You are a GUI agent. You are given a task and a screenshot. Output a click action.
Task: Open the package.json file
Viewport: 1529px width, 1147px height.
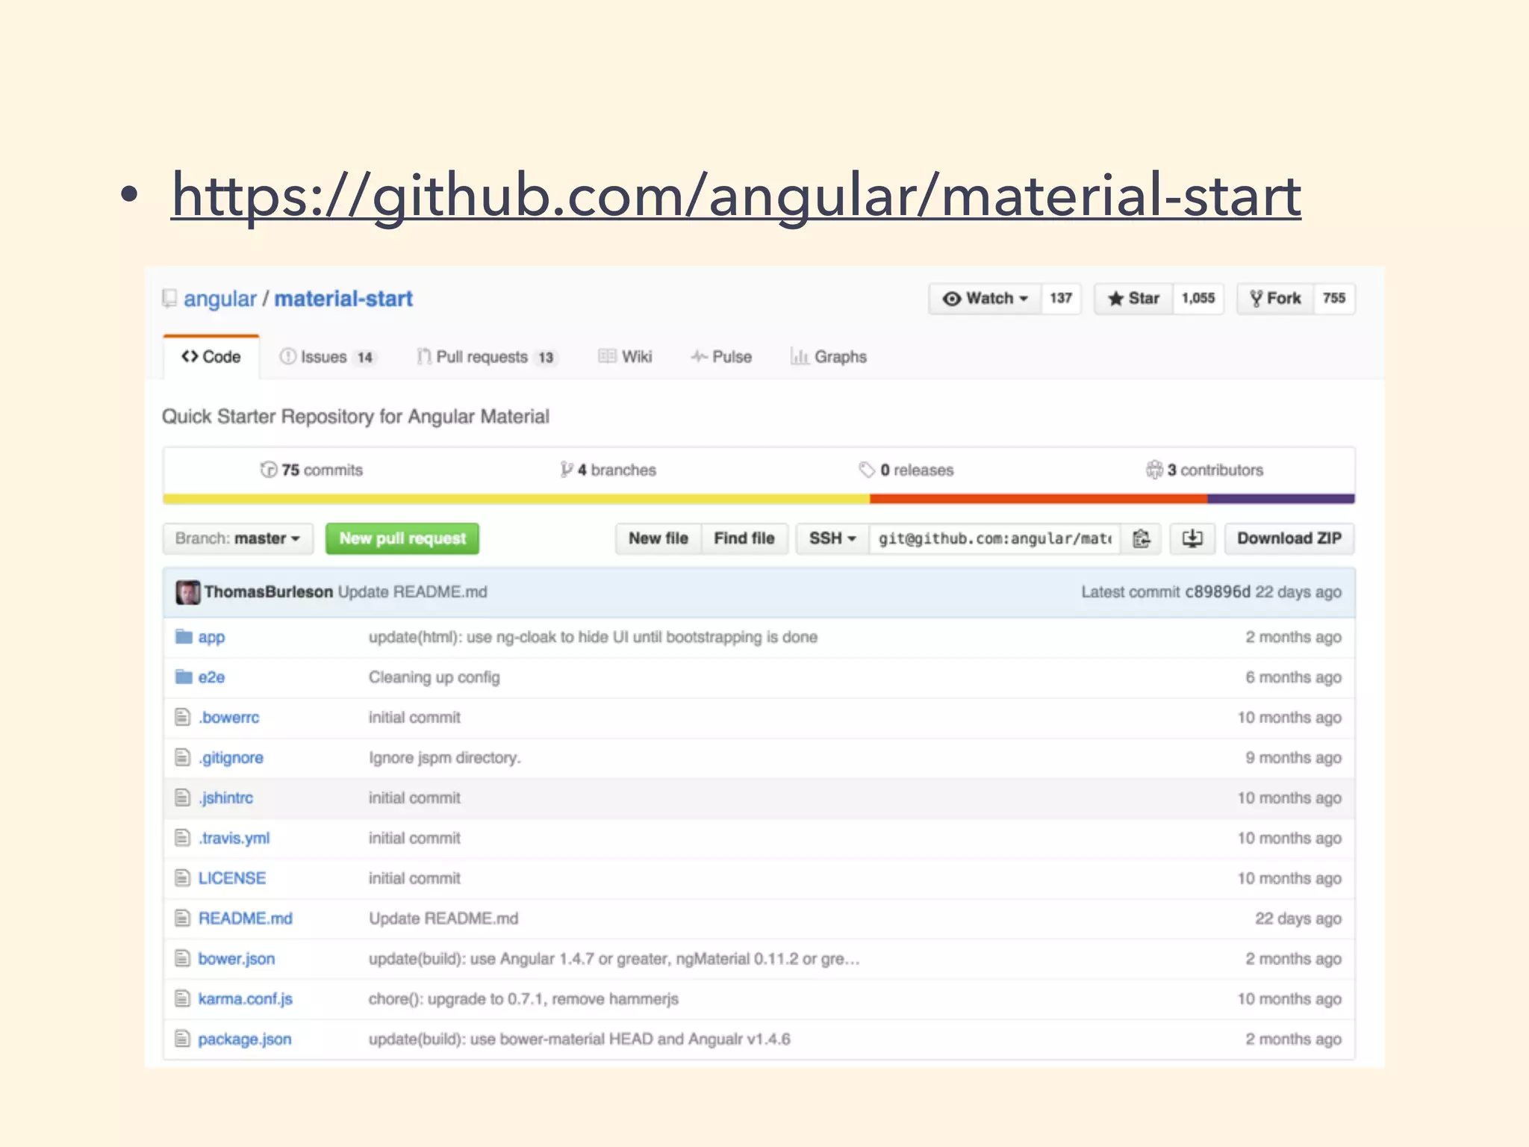(x=245, y=1039)
